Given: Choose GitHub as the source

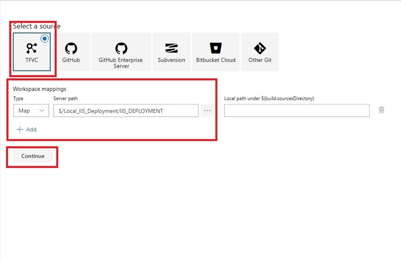Looking at the screenshot, I should (x=71, y=52).
